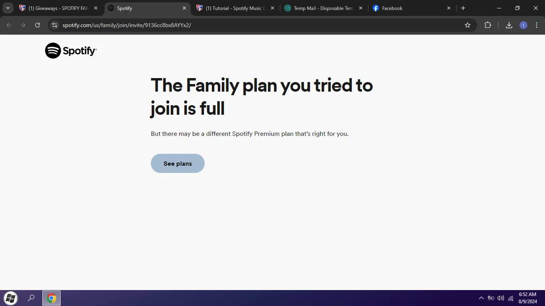
Task: View site information icon
Action: point(55,25)
